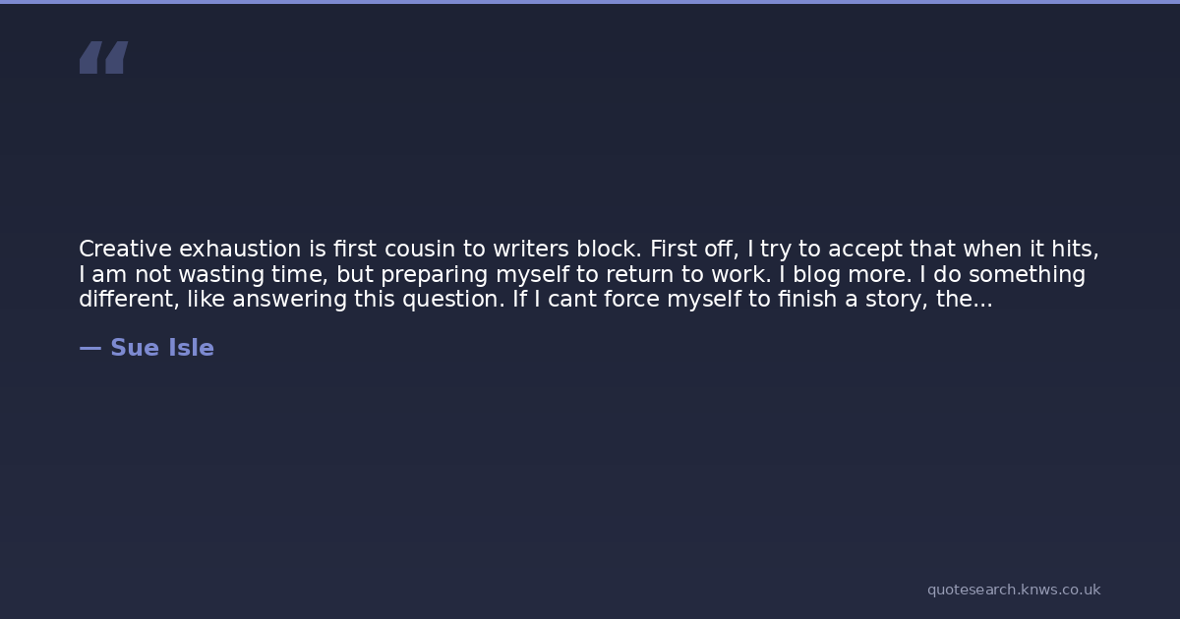Image resolution: width=1180 pixels, height=619 pixels.
Task: Open the quotesearch.knws.co.uk watermark link
Action: pyautogui.click(x=1014, y=590)
